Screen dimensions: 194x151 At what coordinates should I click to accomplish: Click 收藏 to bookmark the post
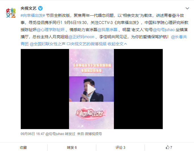pyautogui.click(x=23, y=147)
